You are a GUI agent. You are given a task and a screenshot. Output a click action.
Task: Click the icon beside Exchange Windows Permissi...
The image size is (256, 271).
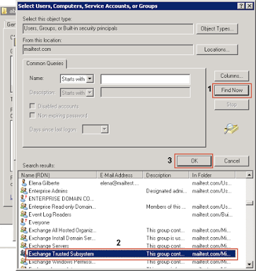tap(24, 262)
